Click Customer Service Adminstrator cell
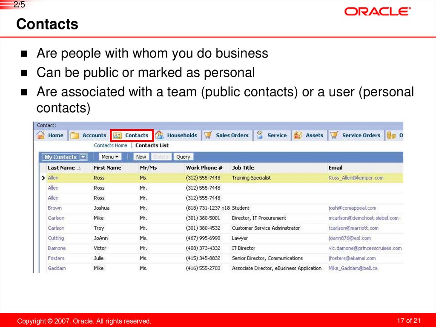Screen dimensions: 436x327 (266, 228)
